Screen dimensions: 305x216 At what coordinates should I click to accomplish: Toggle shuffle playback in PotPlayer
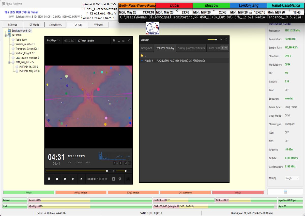point(129,163)
